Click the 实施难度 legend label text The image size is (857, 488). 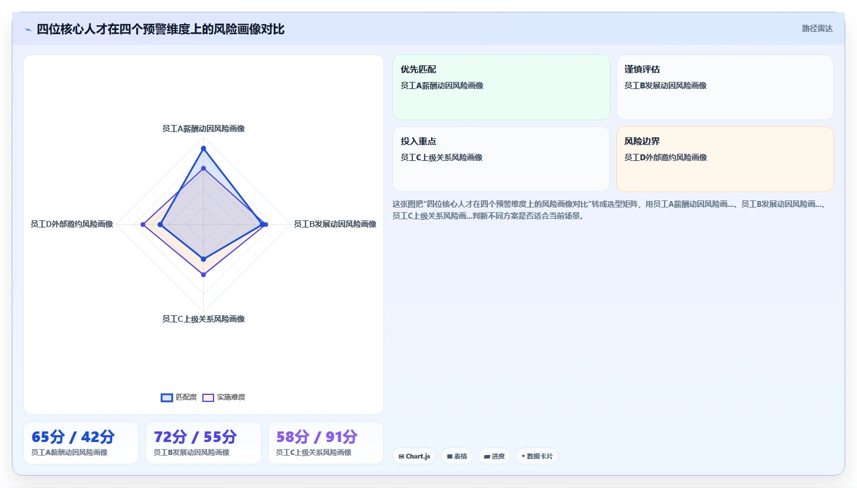[x=231, y=397]
